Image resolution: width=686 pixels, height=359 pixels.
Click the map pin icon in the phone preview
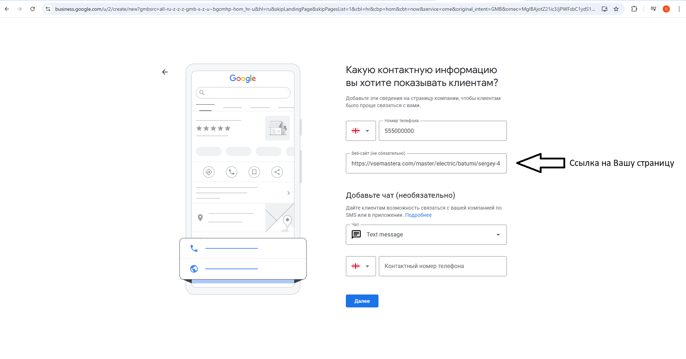pos(200,217)
